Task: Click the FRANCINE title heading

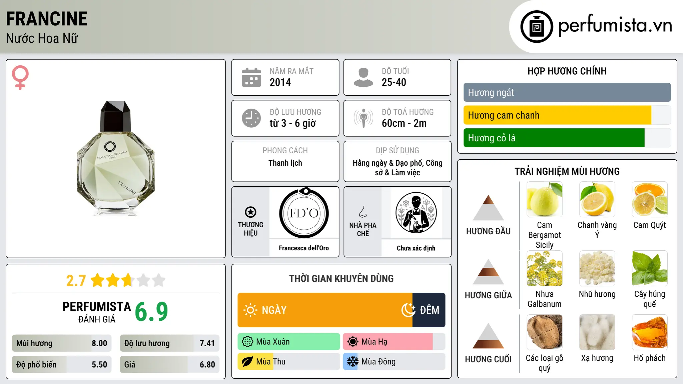Action: click(x=47, y=19)
